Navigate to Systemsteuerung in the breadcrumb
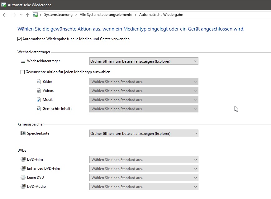 58,15
